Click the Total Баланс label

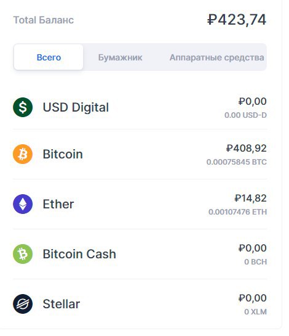[x=44, y=20]
